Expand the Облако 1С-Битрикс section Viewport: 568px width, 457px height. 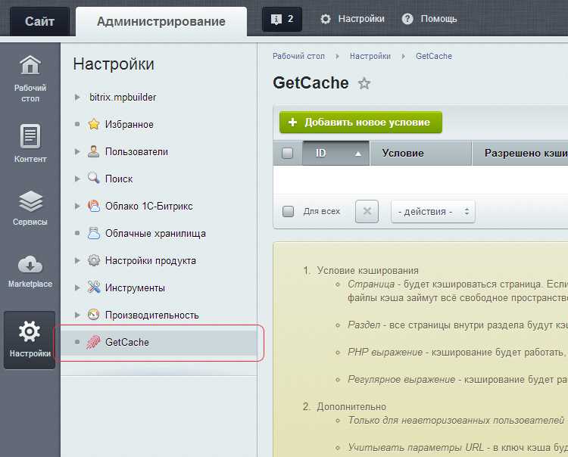pos(77,207)
